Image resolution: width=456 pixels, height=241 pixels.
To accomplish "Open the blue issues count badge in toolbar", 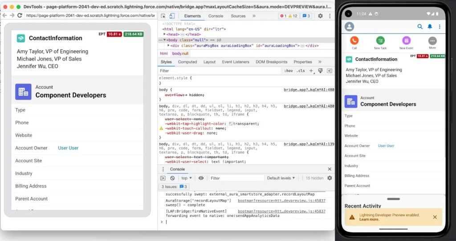I will coord(306,16).
